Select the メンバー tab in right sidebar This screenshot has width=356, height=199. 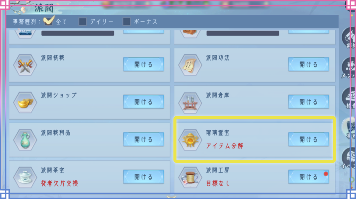coord(349,68)
